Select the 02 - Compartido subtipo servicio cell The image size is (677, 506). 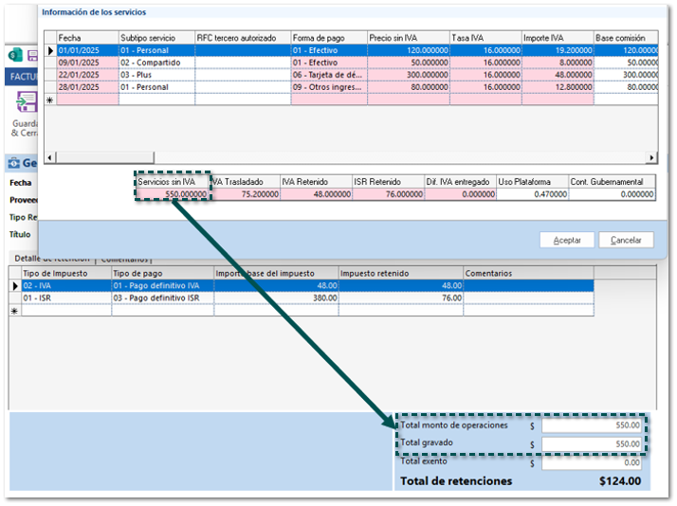tap(156, 63)
